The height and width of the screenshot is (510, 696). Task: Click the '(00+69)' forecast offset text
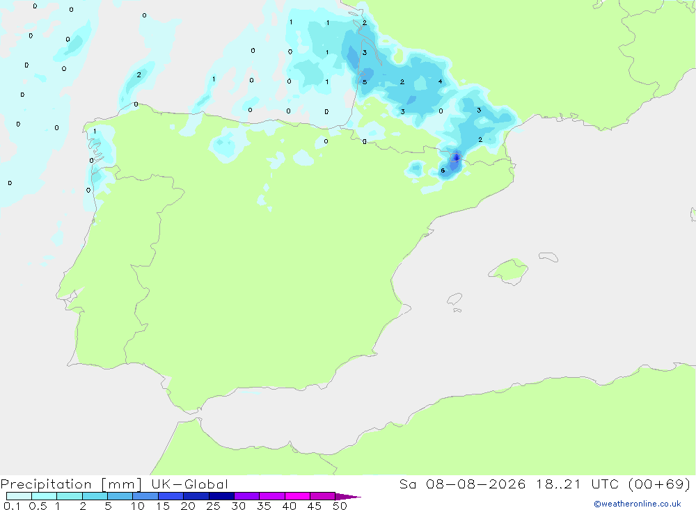click(x=660, y=484)
